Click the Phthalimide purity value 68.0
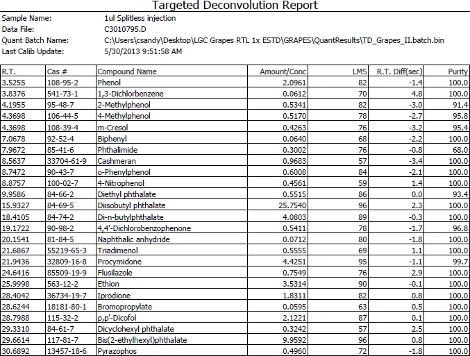 coord(455,149)
